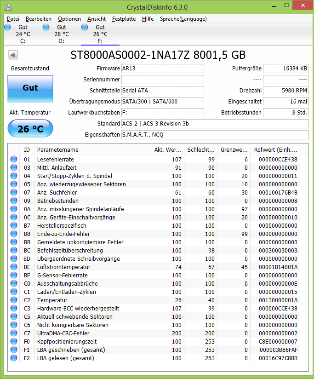Click the Firmware field showing AR13

coord(163,69)
